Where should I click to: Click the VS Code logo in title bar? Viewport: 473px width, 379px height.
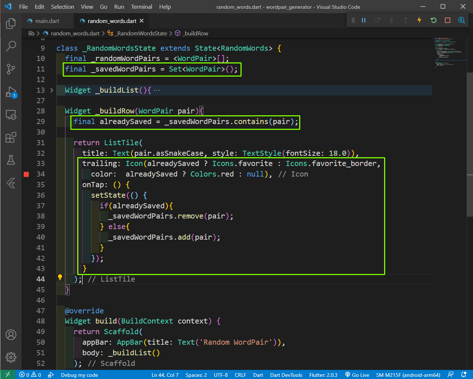coord(8,7)
